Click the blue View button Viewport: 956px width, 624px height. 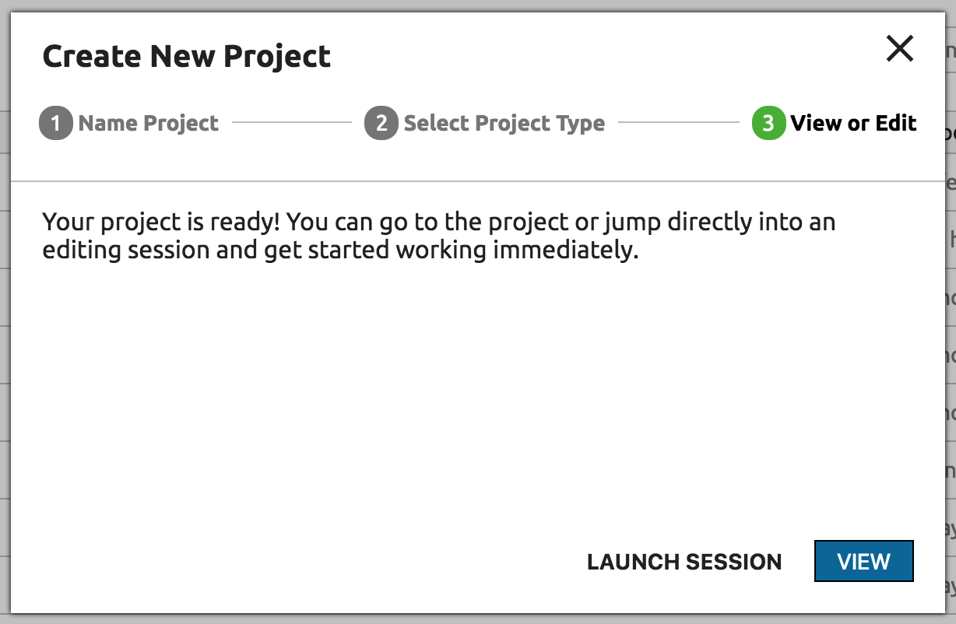coord(863,561)
